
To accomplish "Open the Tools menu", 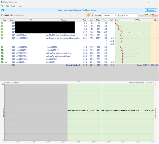I will pyautogui.click(x=13, y=6).
